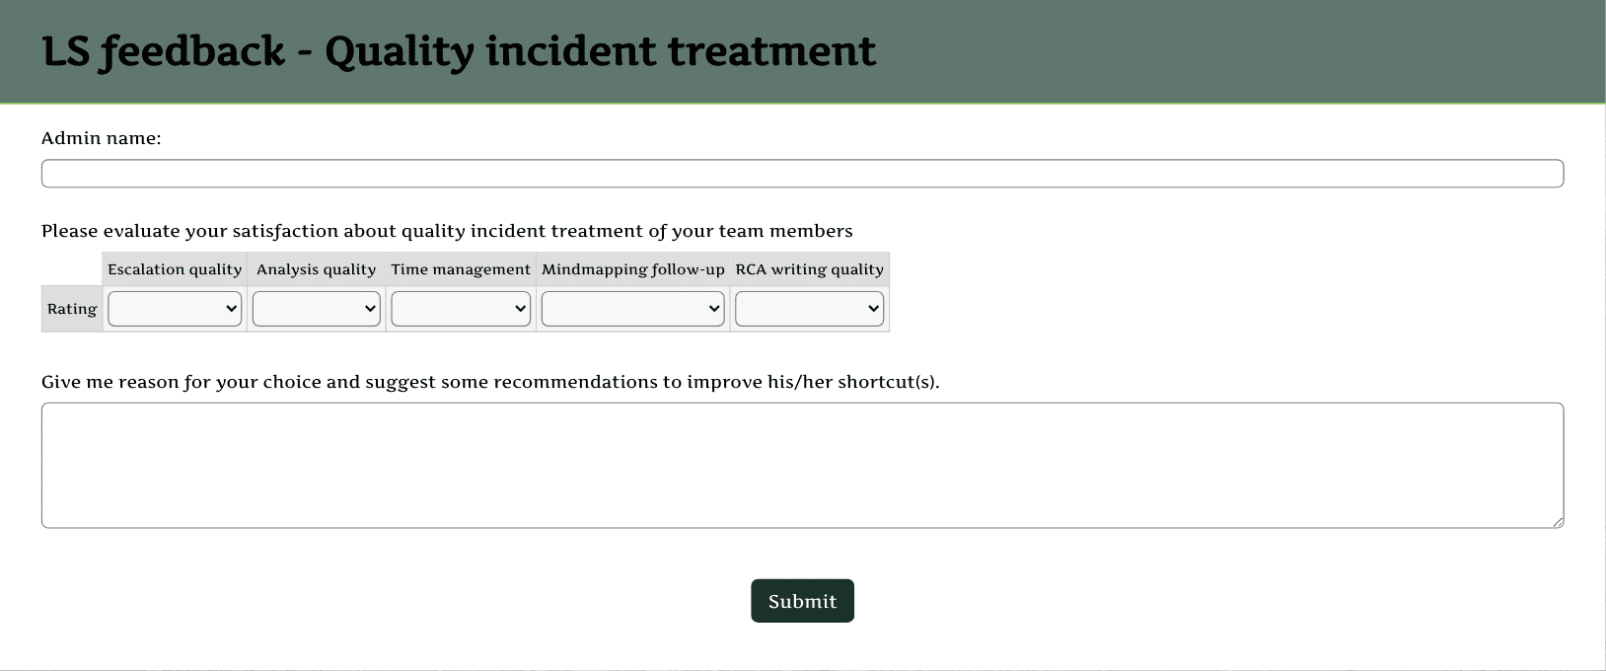Select the Mindmapping follow-up column header
Screen dimensions: 1606x671
(x=632, y=269)
